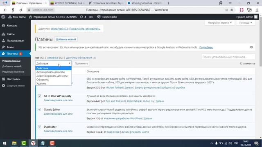This screenshot has height=147, width=262.
Task: Filter by Доступны обновления
Action: [79, 58]
